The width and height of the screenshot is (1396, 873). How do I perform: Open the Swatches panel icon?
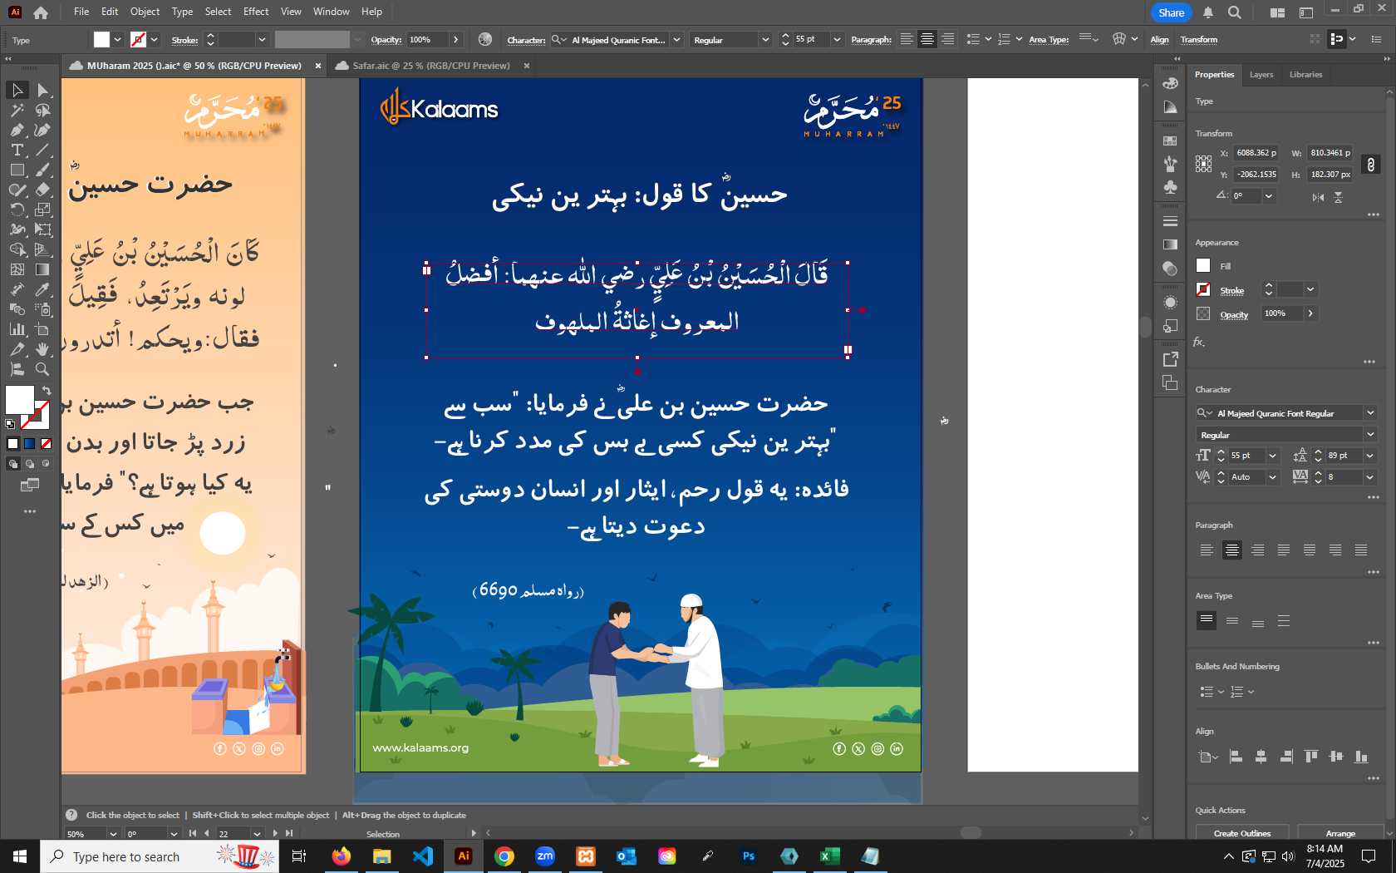(x=1170, y=141)
